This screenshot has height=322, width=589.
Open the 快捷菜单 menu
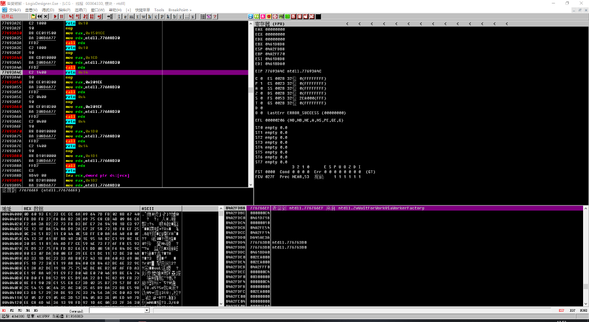click(x=142, y=10)
